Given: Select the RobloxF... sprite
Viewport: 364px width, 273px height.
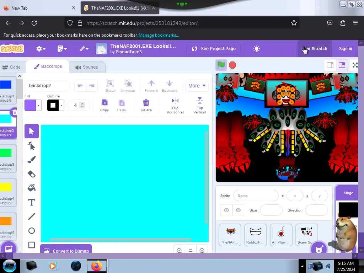Looking at the screenshot, I should 255,235.
